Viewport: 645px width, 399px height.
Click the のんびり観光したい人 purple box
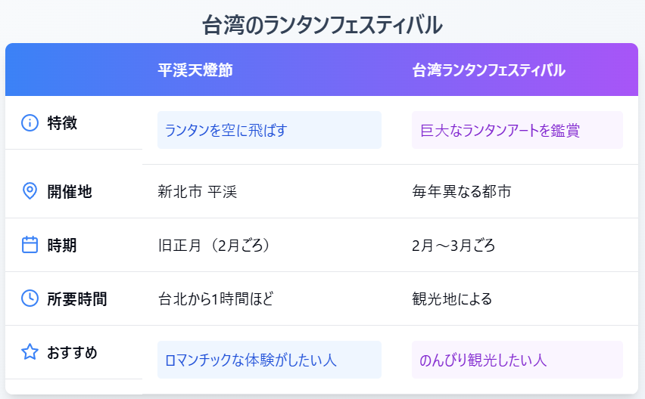pyautogui.click(x=516, y=360)
